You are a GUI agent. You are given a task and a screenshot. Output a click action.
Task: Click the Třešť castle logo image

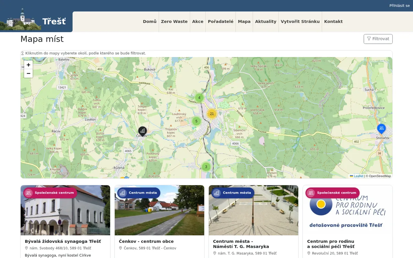click(21, 20)
